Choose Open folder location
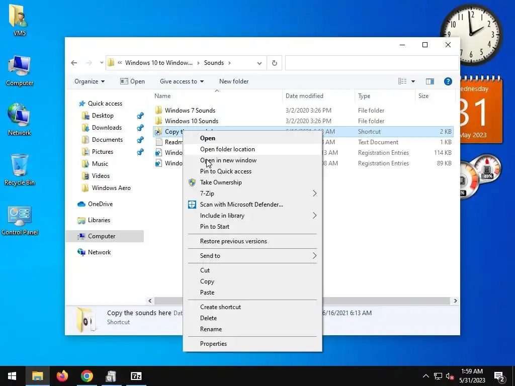The image size is (515, 386). (252, 149)
